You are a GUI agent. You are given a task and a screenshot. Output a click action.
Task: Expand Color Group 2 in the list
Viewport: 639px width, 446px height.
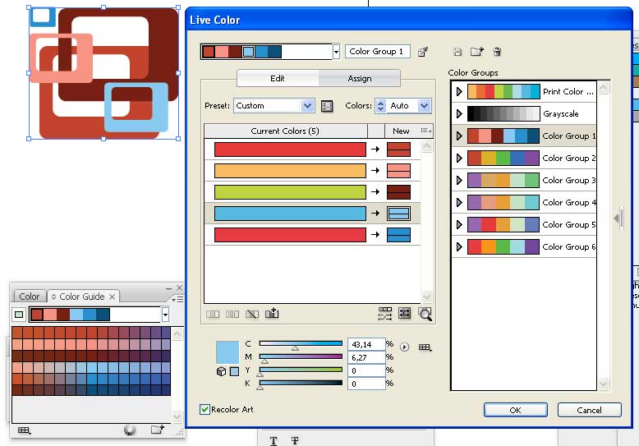click(459, 159)
